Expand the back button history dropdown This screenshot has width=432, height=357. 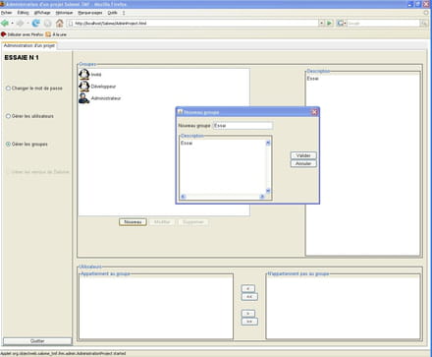12,24
